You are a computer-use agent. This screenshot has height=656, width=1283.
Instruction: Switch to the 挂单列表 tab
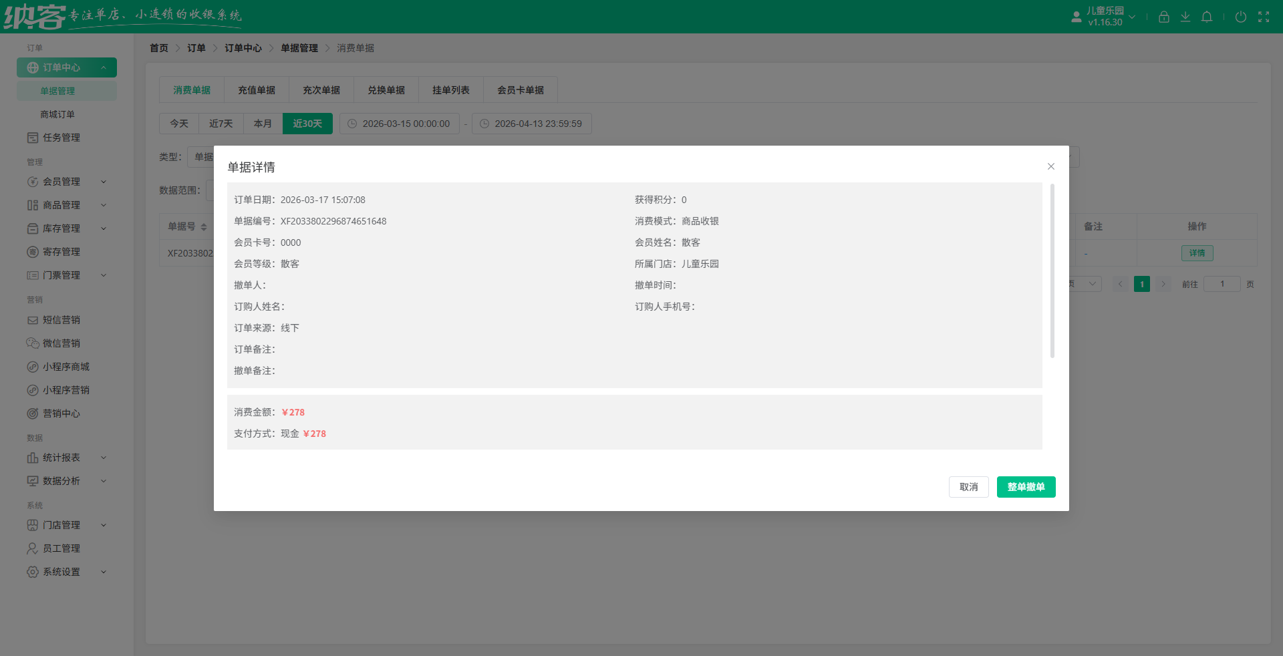pos(450,90)
